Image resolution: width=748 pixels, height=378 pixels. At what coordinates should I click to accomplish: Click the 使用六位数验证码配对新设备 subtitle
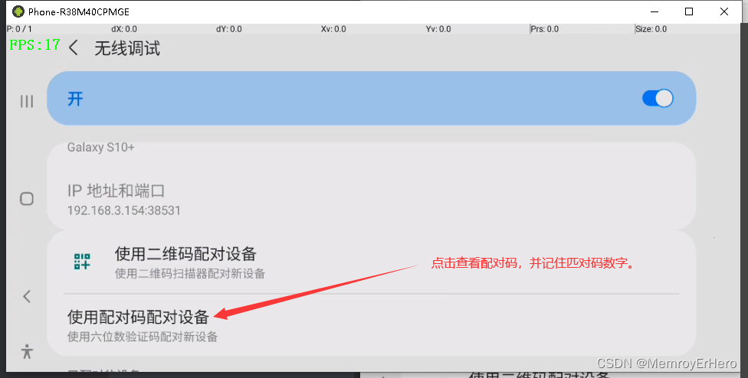[x=143, y=337]
